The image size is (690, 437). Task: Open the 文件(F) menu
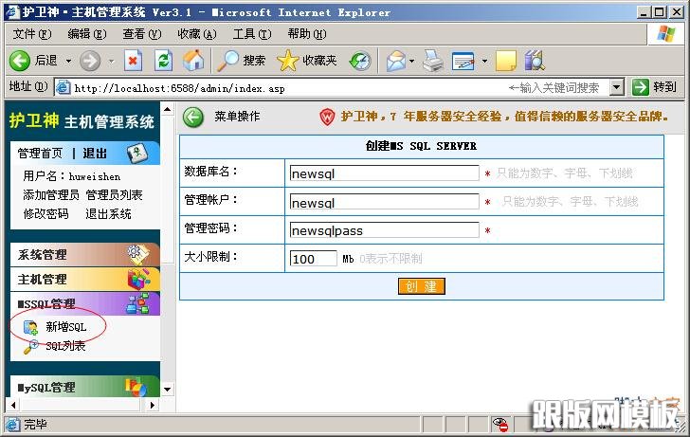32,34
